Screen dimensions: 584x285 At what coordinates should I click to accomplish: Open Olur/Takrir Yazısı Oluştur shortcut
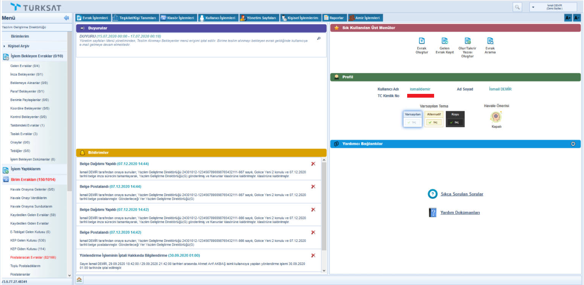click(468, 41)
